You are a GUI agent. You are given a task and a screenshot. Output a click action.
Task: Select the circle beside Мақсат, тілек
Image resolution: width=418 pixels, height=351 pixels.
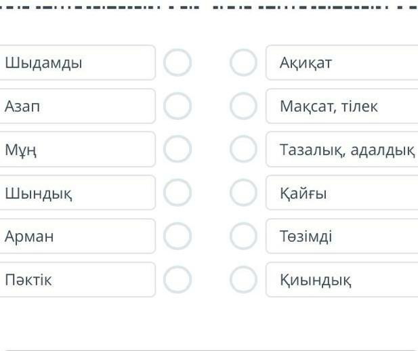(244, 106)
